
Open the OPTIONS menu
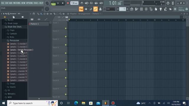pyautogui.click(x=30, y=3)
